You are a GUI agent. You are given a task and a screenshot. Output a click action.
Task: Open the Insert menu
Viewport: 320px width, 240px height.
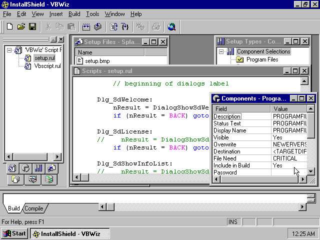point(56,14)
